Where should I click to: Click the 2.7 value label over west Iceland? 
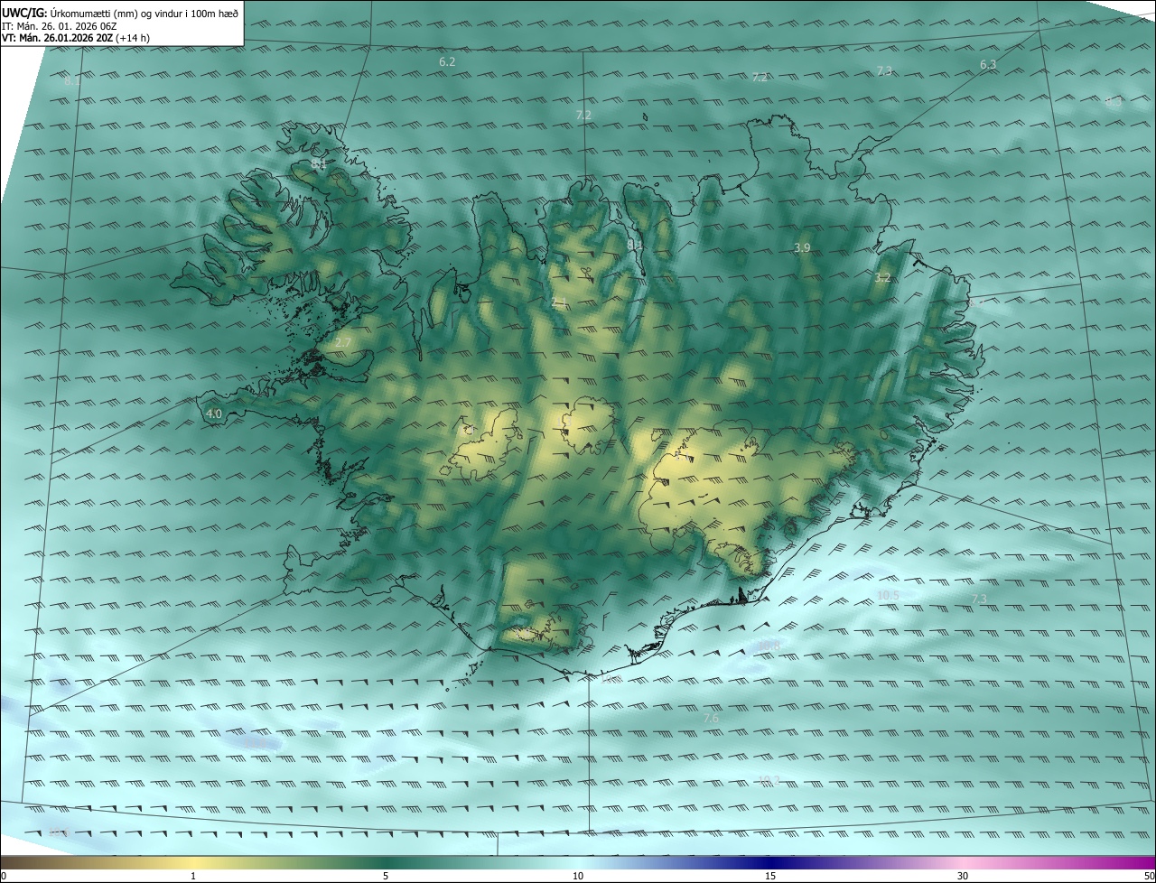pos(342,343)
